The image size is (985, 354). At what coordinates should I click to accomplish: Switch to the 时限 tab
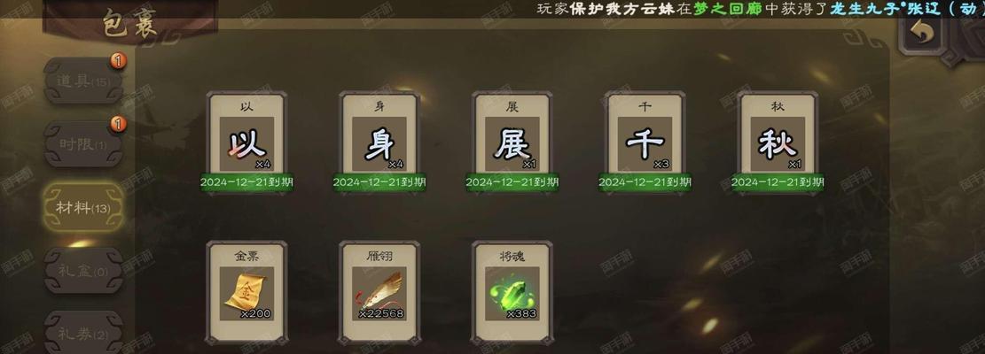click(83, 145)
